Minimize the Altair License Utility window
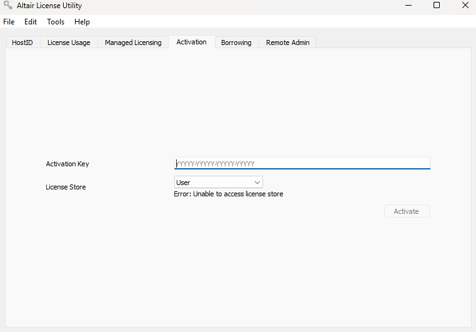The height and width of the screenshot is (332, 476). (409, 5)
